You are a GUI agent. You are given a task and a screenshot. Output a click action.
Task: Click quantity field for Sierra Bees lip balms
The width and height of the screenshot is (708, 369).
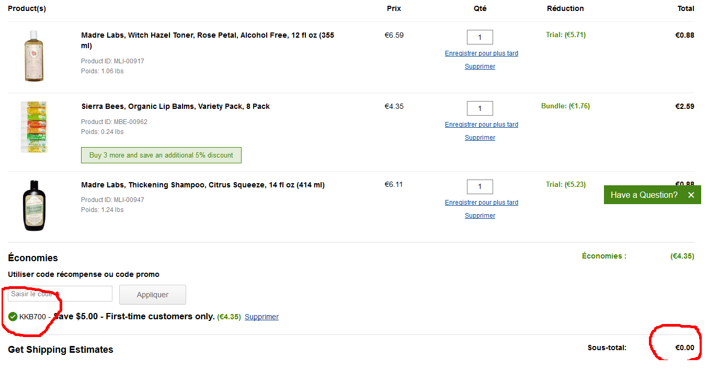point(479,108)
